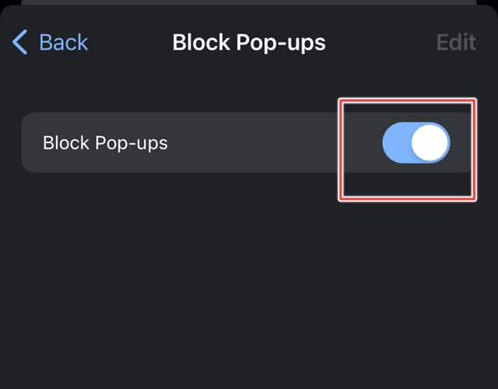Screen dimensions: 498x389
Task: Click the Block Pop-ups row label
Action: tap(105, 143)
